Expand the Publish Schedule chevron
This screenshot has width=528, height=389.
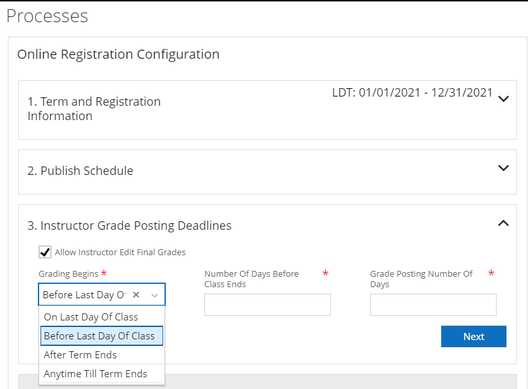[503, 168]
